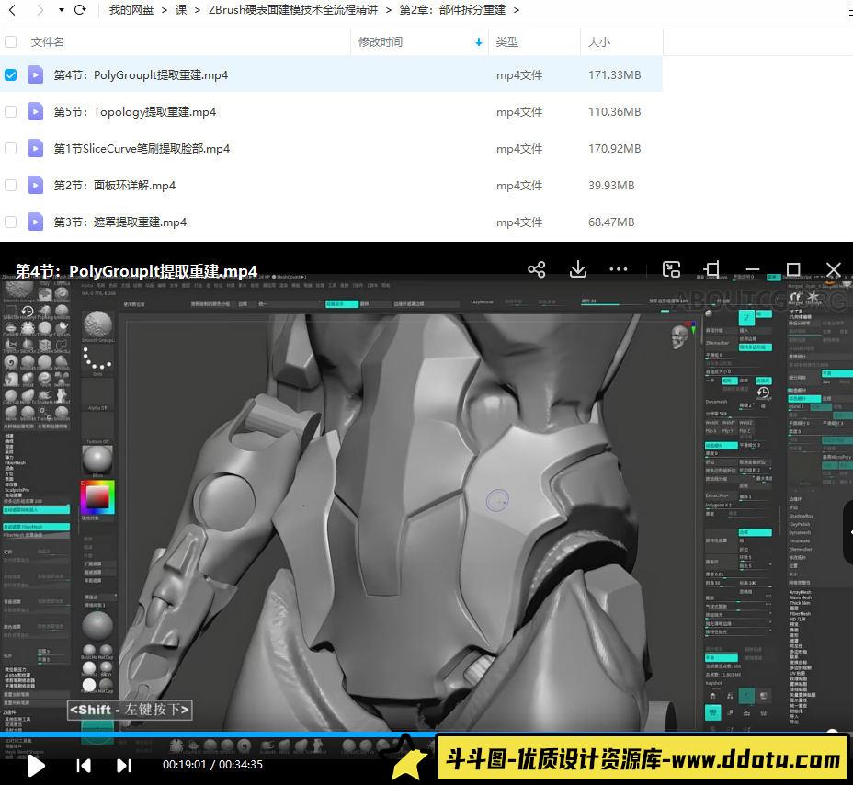
Task: Open 我的网盘 breadcrumb
Action: pos(131,10)
